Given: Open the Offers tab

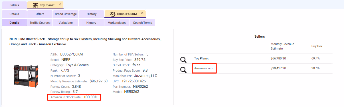Looking at the screenshot, I should (40, 14).
